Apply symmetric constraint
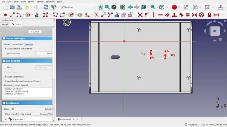Viewport: 227px width, 127px height. [x=195, y=15]
